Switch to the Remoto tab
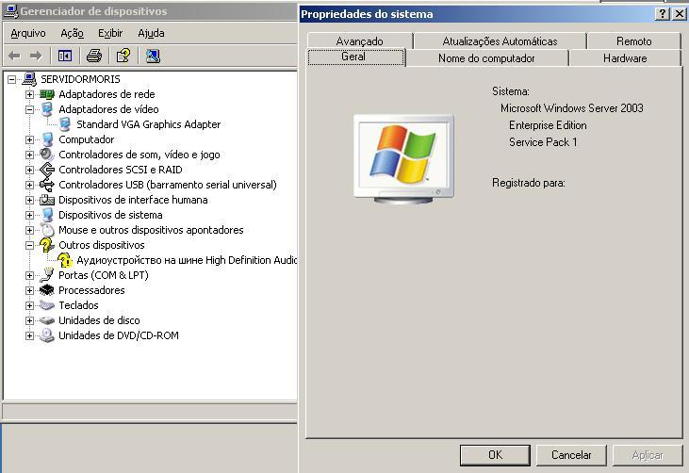689x473 pixels. (633, 41)
